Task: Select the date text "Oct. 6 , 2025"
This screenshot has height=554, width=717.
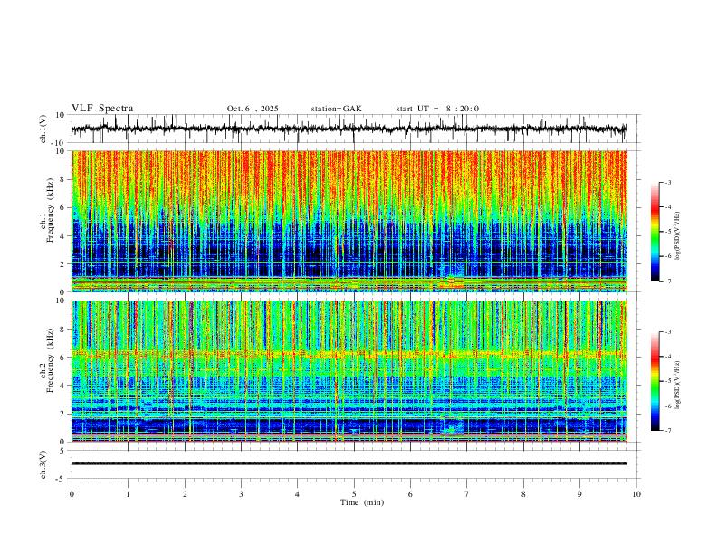Action: [x=253, y=109]
